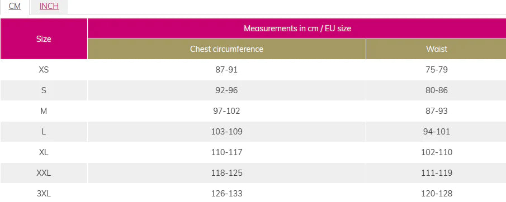
Task: Click the Size column header
Action: 44,39
